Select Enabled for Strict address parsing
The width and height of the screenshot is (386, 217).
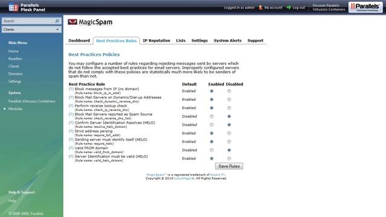point(212,133)
